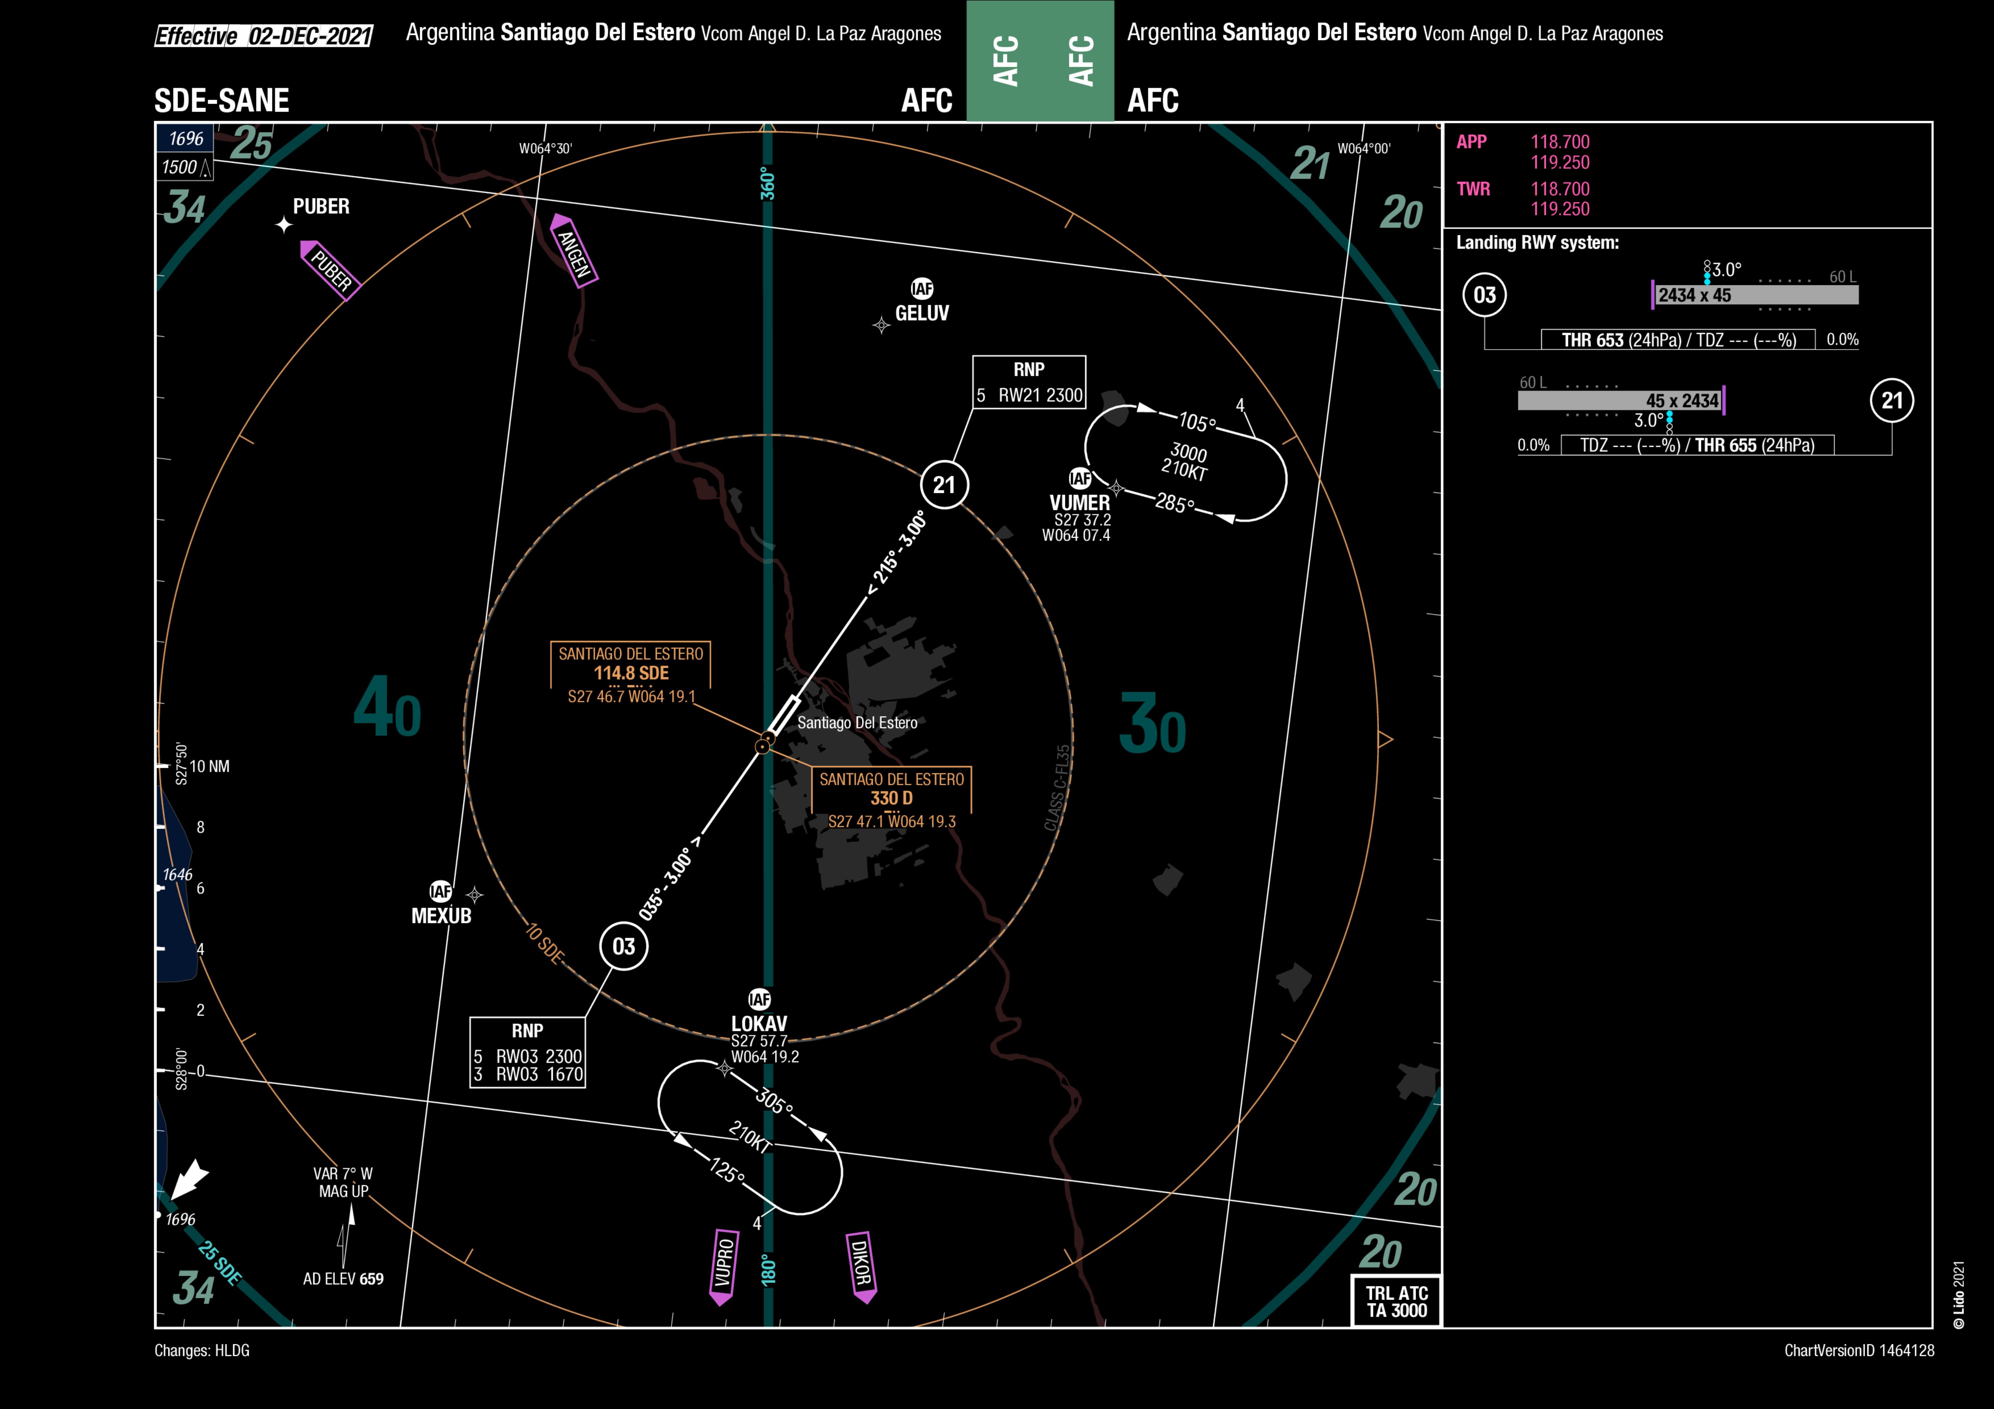The height and width of the screenshot is (1409, 1994).
Task: Click the AD ELEV 659 label
Action: [x=343, y=1279]
